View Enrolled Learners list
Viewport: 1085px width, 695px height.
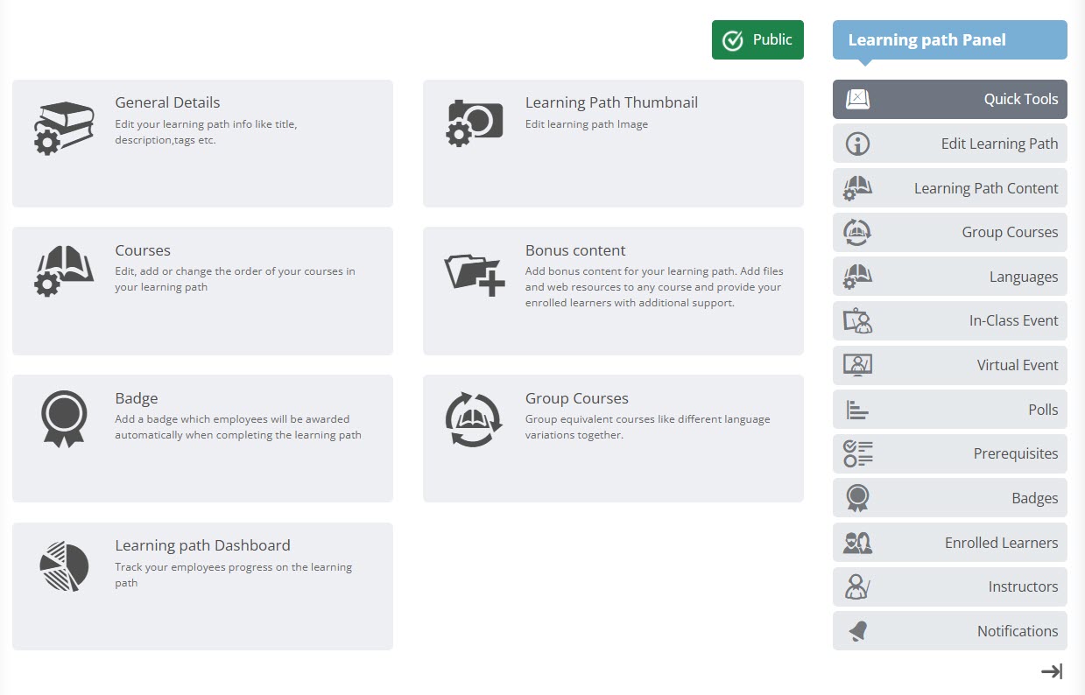(x=949, y=543)
